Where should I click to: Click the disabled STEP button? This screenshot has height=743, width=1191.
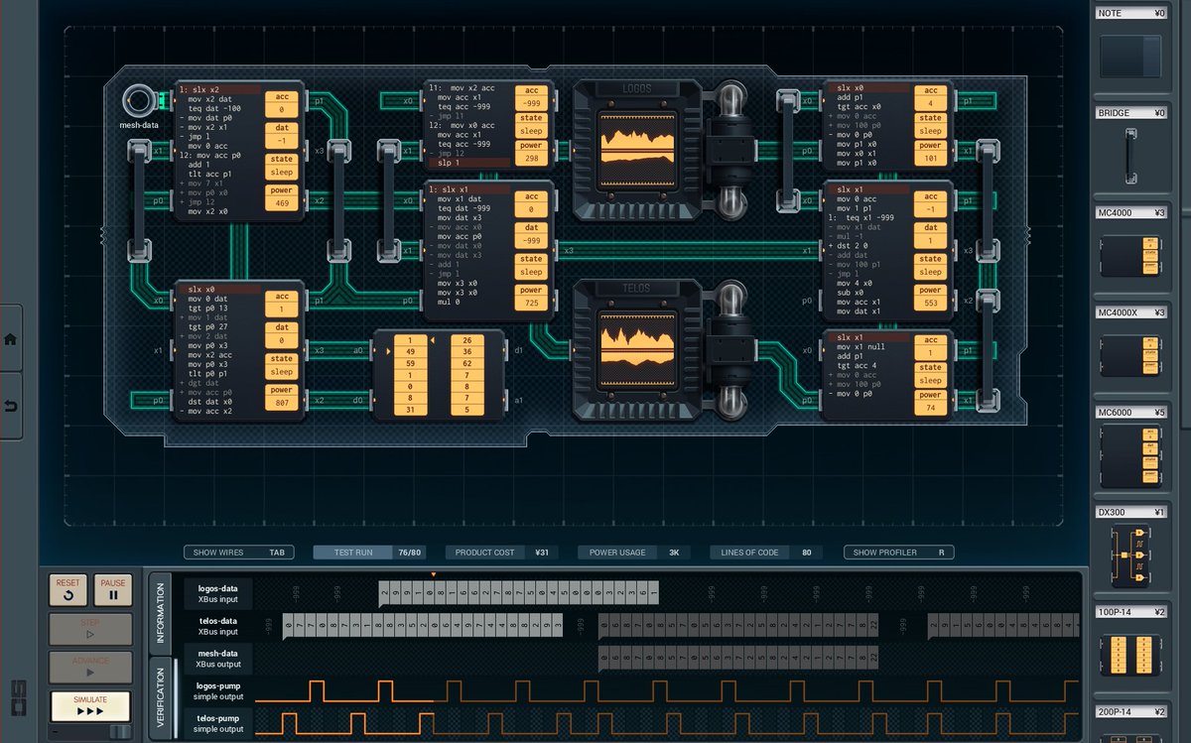[90, 629]
